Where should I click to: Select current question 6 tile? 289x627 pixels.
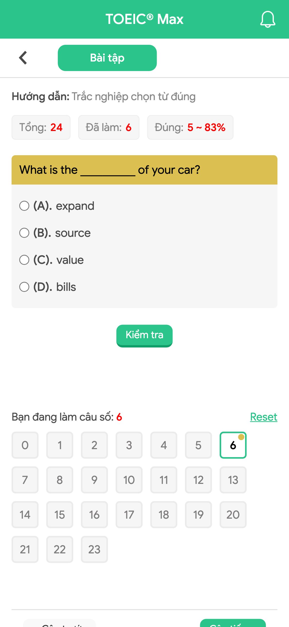[233, 445]
